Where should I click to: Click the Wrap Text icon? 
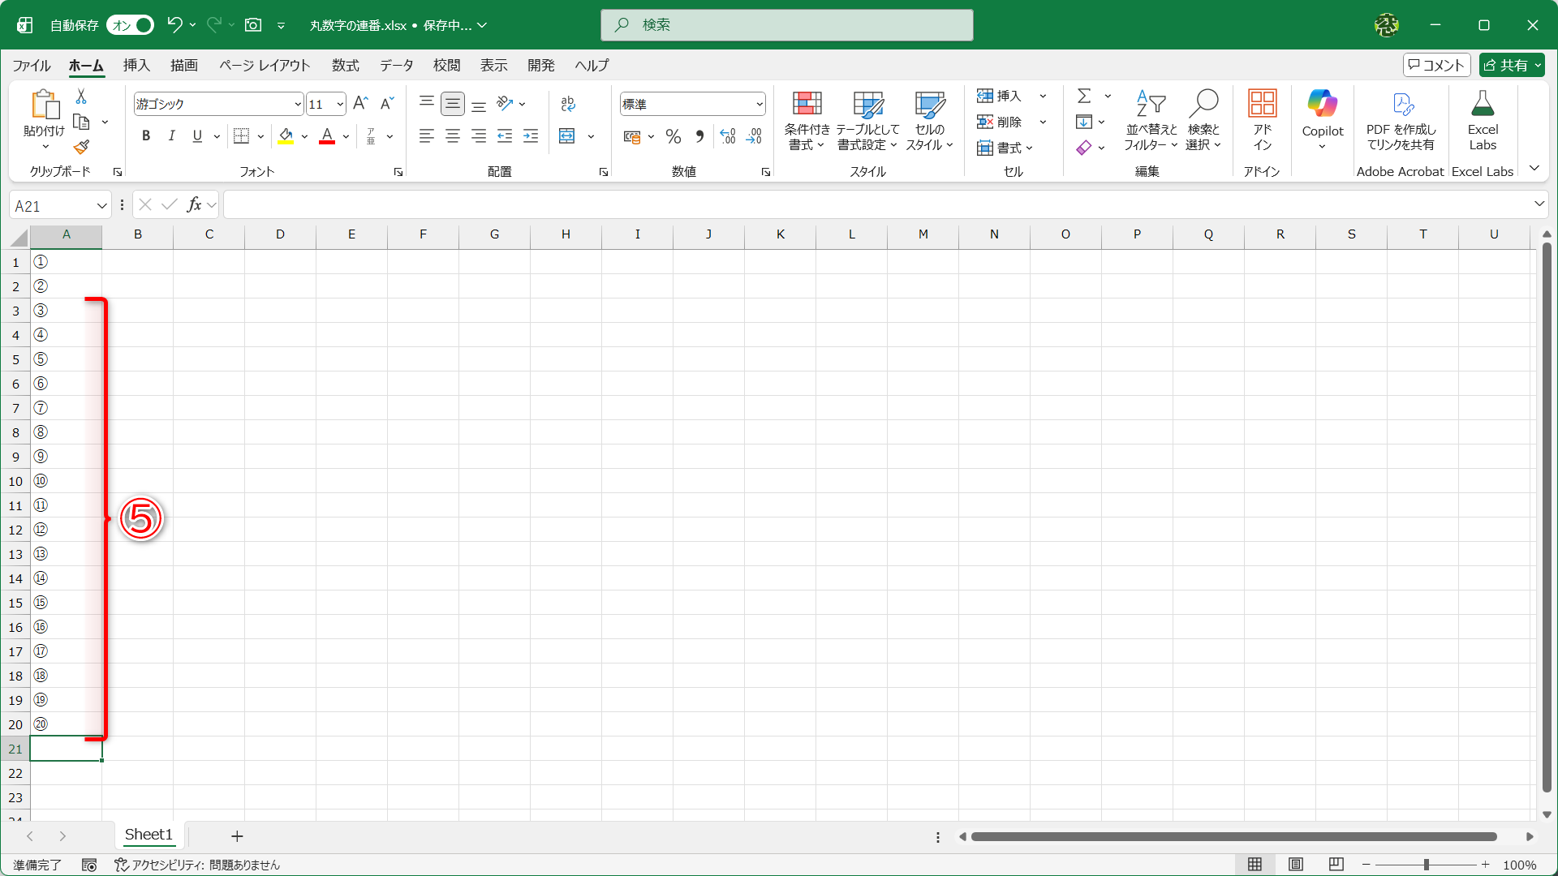point(567,103)
